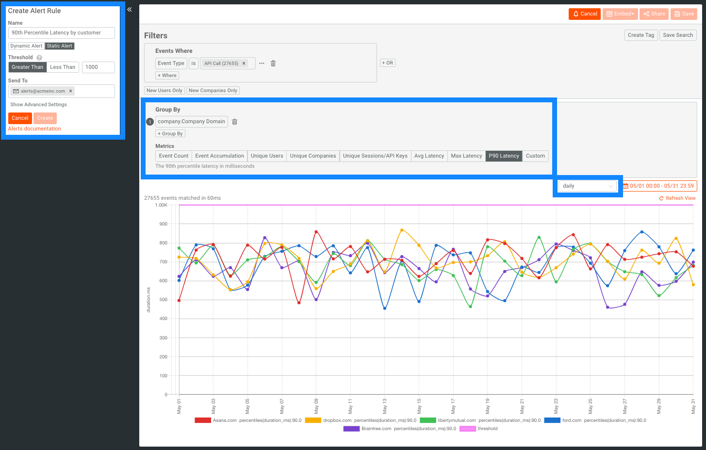Delete the company.Company Domain group by
Viewport: 706px width, 450px height.
pos(234,122)
